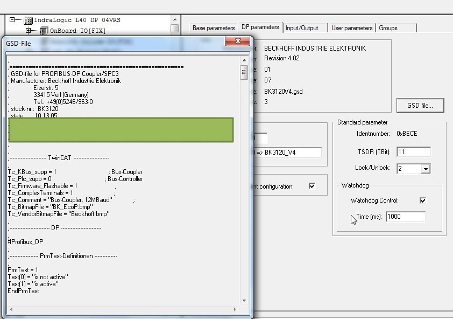Click the 'Eiserstr. 5' address line
This screenshot has width=453, height=319.
coord(46,88)
